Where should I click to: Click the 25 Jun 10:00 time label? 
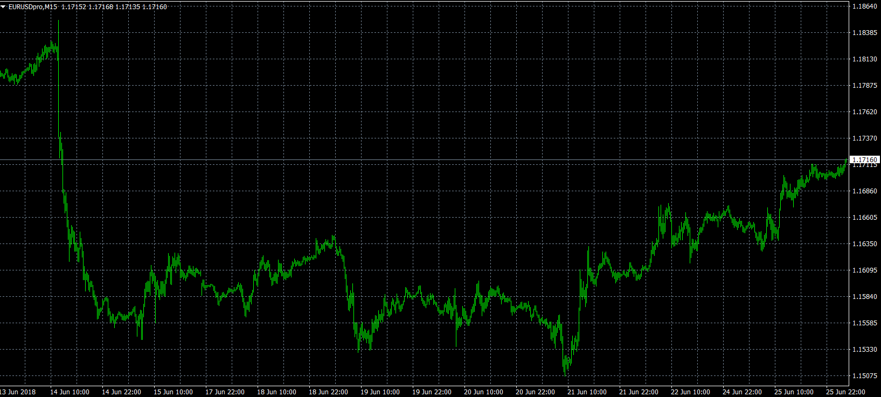[x=794, y=392]
